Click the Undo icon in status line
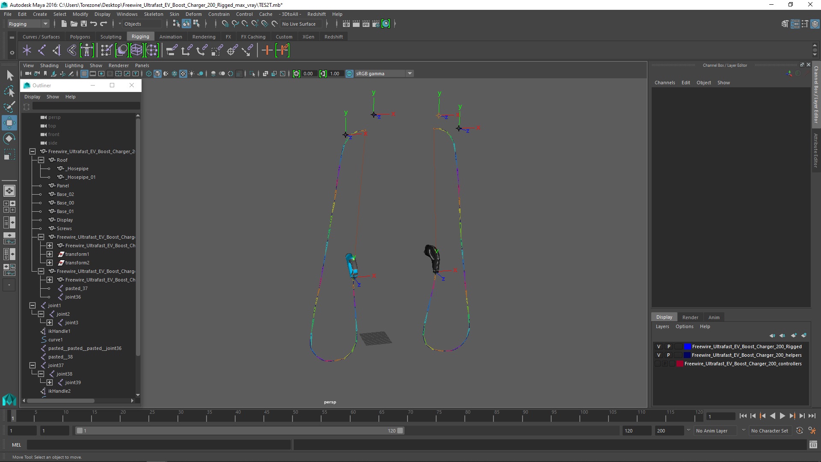 pos(94,24)
